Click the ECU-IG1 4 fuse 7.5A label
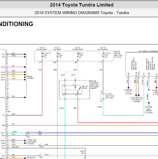This screenshot has height=159, width=158. 47,55
